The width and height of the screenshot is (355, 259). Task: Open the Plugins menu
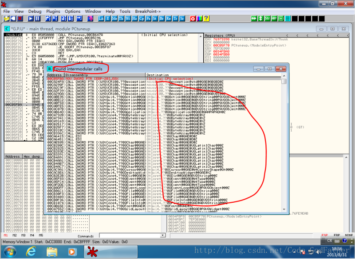pos(53,12)
